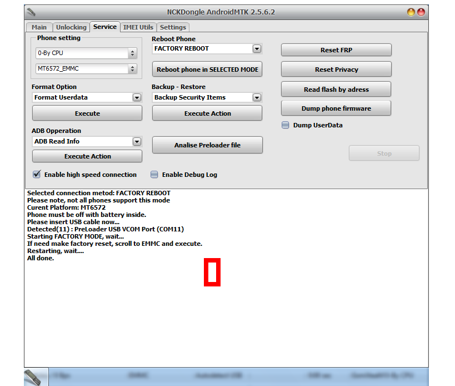
Task: Click the phone icon in status bar
Action: [33, 378]
